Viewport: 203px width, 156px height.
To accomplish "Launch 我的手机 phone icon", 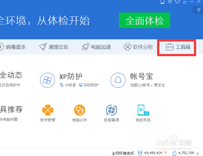I will (x=143, y=110).
